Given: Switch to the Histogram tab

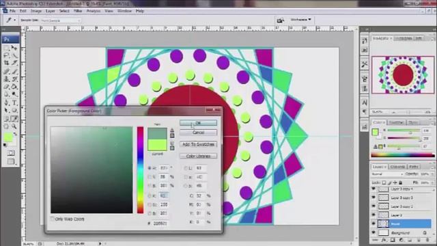Looking at the screenshot, I should click(x=404, y=38).
